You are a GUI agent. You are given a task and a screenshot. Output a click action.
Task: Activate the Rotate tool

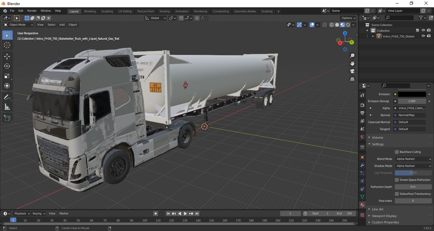coord(7,66)
